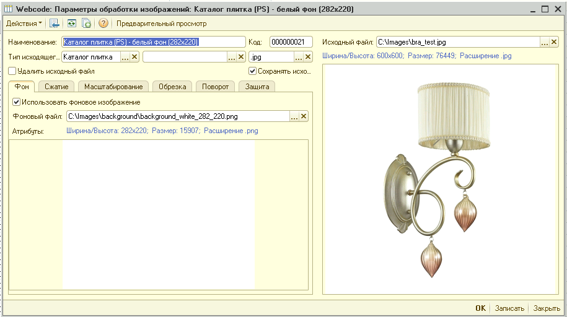Click the green refresh toolbar icon
The width and height of the screenshot is (567, 317).
[x=72, y=24]
